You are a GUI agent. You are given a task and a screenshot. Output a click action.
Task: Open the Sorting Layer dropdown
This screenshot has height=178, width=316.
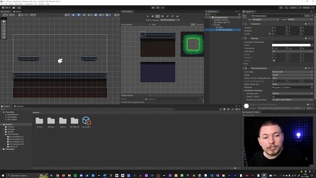292,93
